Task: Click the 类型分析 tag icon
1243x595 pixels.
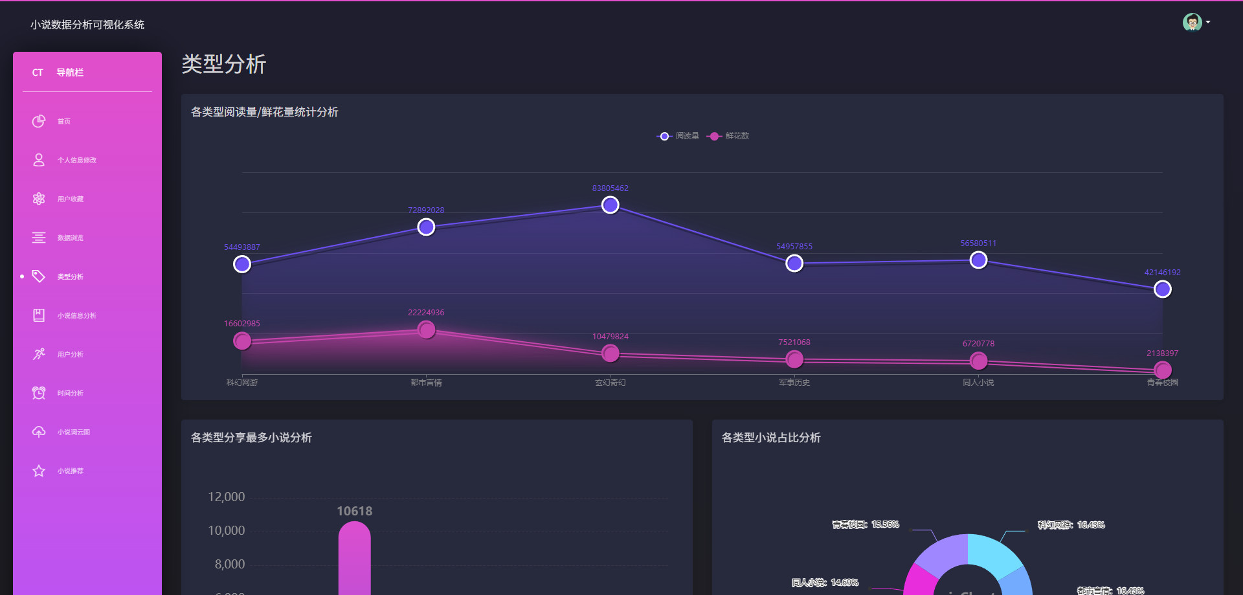Action: [39, 276]
